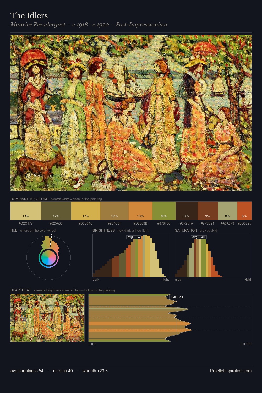Click the HUE section heading
Screen dimensions: 262x393
[14, 230]
